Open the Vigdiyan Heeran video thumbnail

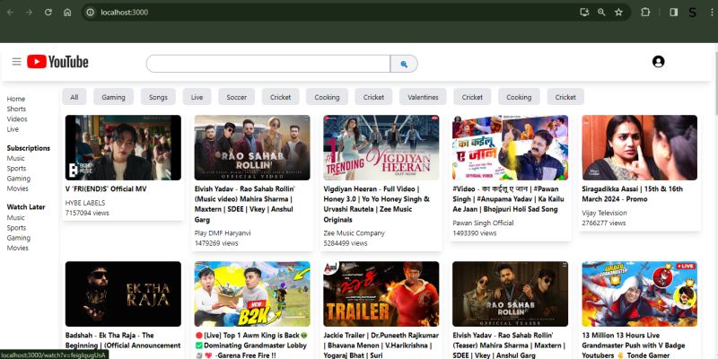[x=381, y=147]
